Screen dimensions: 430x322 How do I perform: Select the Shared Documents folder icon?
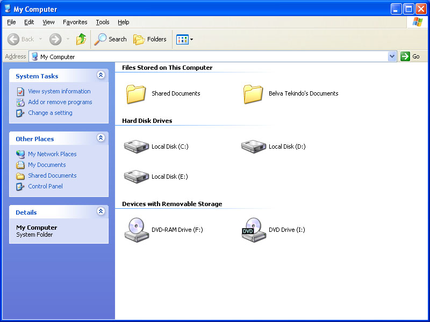(x=136, y=94)
